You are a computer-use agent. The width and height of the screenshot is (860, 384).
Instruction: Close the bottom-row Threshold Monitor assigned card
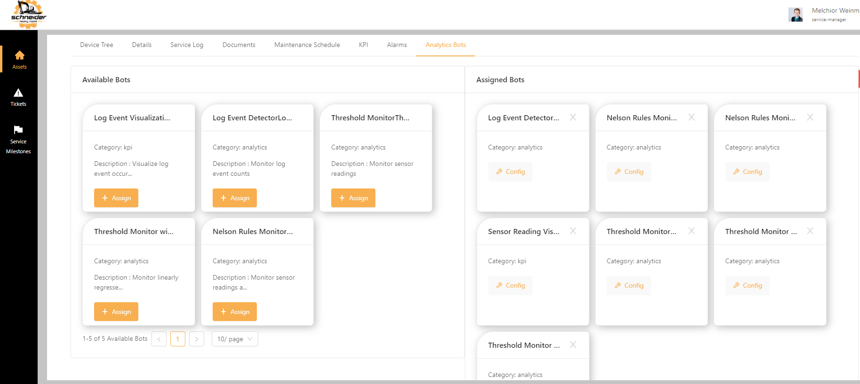(x=573, y=345)
